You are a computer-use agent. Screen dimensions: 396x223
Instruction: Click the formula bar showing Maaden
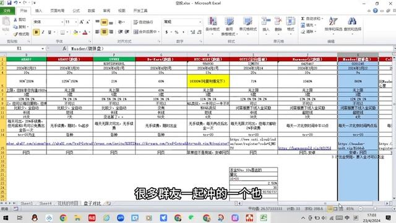(230, 48)
